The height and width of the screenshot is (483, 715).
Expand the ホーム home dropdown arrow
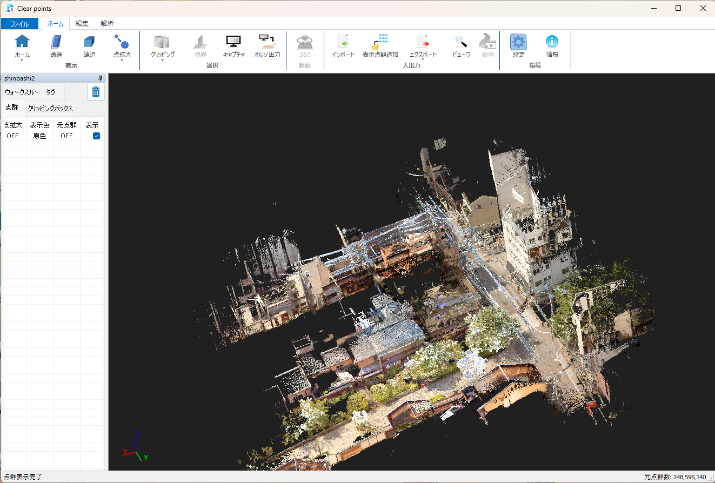pyautogui.click(x=22, y=61)
